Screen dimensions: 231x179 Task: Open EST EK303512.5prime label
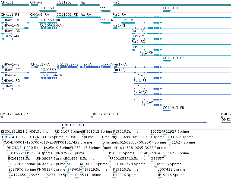(x=97, y=132)
